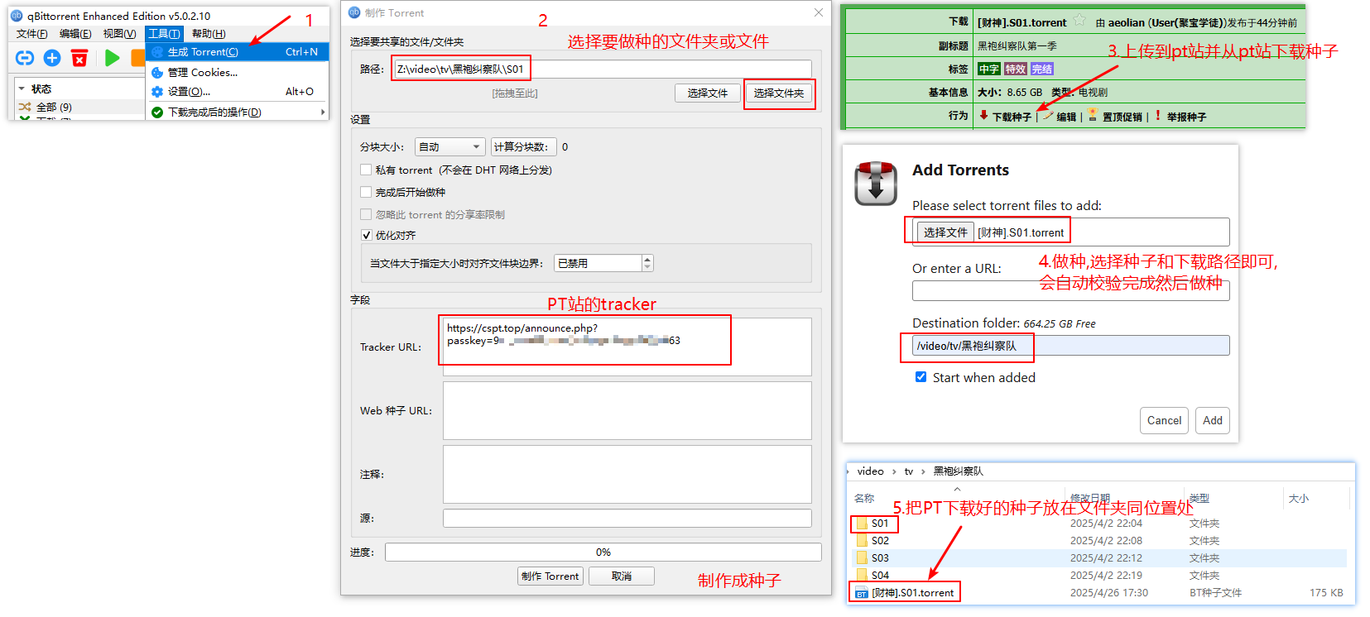The image size is (1370, 617).
Task: Click the red exclamation report icon
Action: click(1157, 115)
